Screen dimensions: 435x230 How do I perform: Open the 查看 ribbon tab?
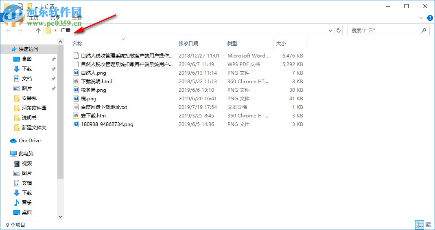[77, 18]
